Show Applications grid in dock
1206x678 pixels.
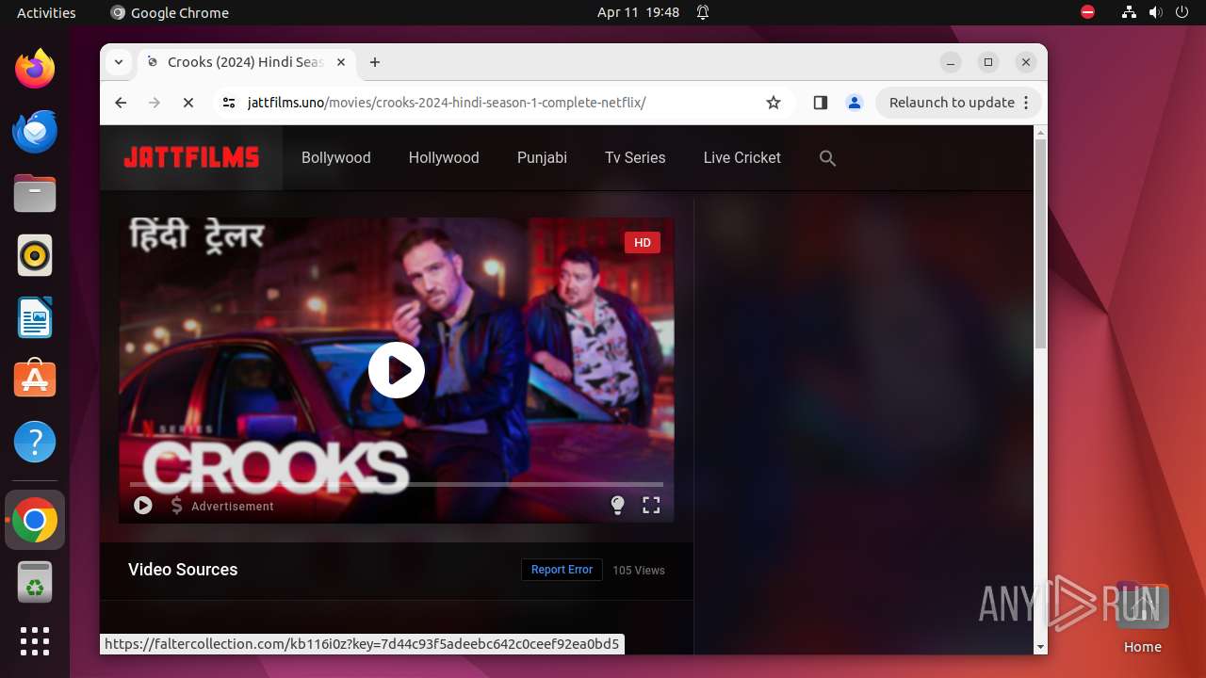(x=35, y=641)
